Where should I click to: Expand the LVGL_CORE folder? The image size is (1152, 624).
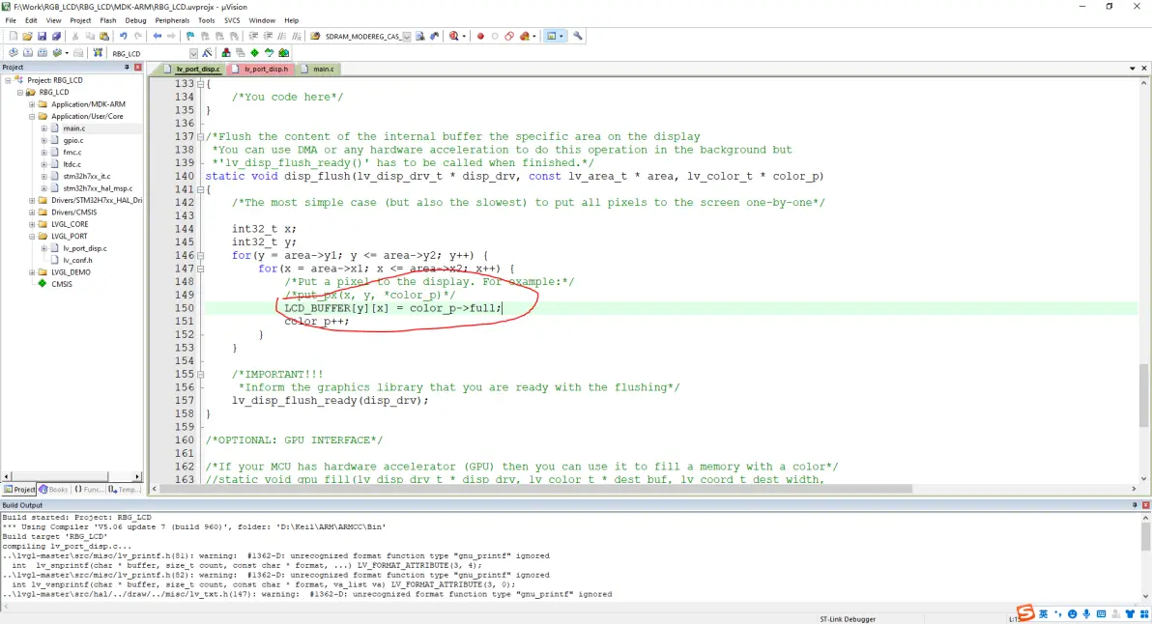(32, 224)
